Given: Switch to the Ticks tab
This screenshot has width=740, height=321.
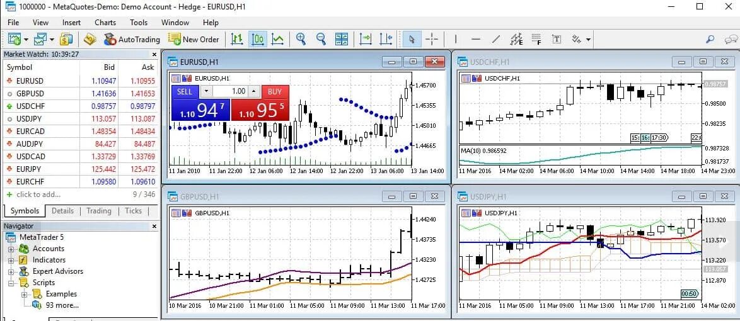Looking at the screenshot, I should [x=133, y=211].
